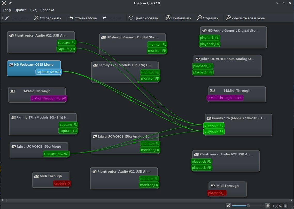Open the Вид menu
Screen dimensions: 294x209
(x=33, y=10)
